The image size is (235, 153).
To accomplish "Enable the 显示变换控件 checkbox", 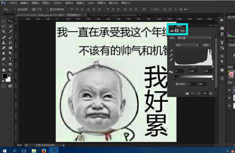I will point(47,9).
